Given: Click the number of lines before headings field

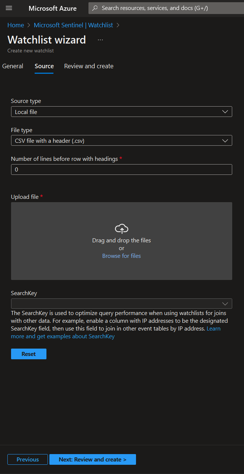Looking at the screenshot, I should (x=122, y=169).
